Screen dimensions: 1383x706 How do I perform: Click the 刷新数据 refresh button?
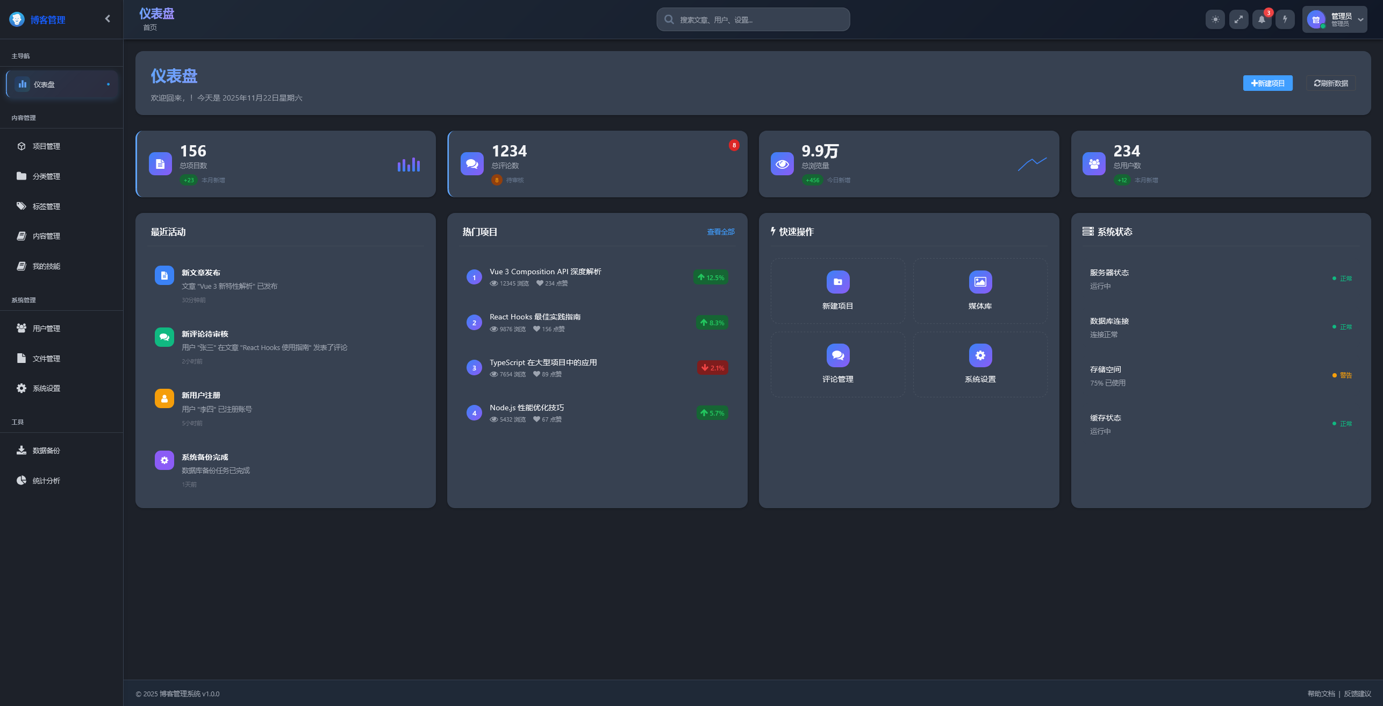click(1331, 83)
